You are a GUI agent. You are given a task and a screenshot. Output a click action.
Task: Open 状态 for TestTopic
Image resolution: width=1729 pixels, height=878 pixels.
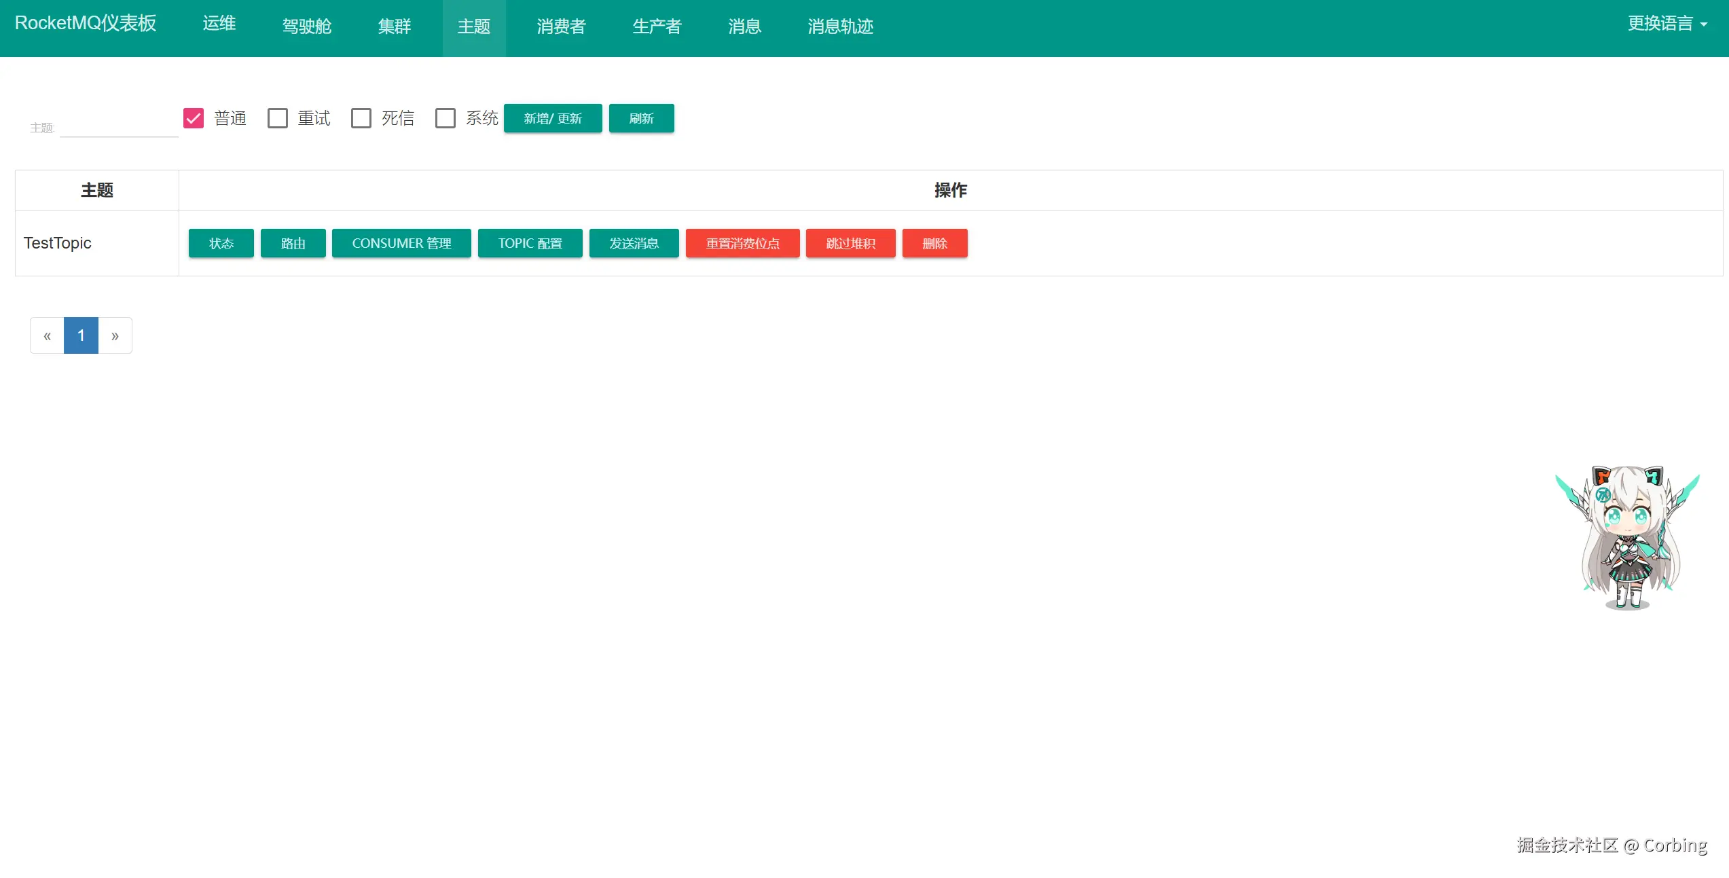coord(221,243)
